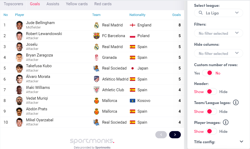Click the Atlético Madrid crest icon
The height and width of the screenshot is (149, 250).
(x=97, y=79)
